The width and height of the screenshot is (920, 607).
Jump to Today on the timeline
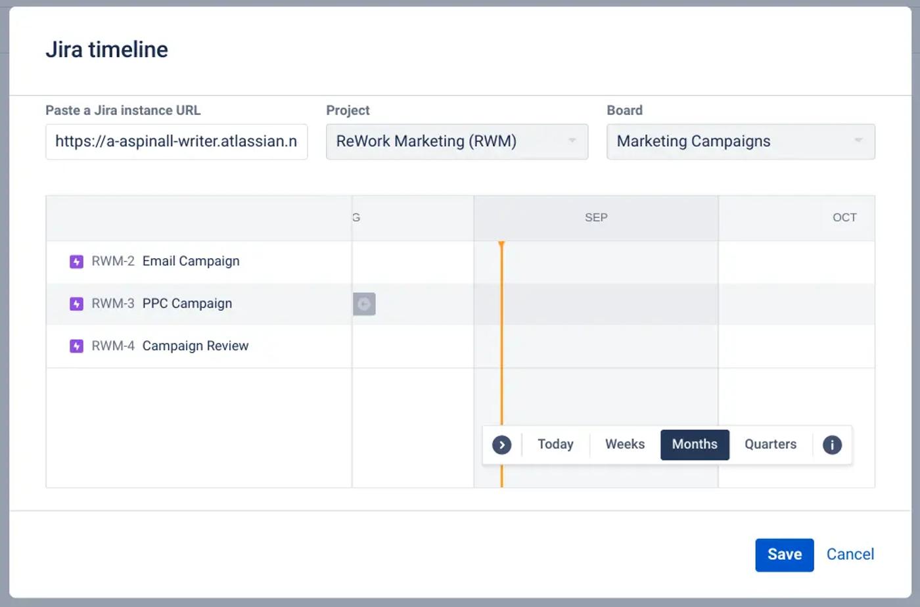[x=555, y=445]
